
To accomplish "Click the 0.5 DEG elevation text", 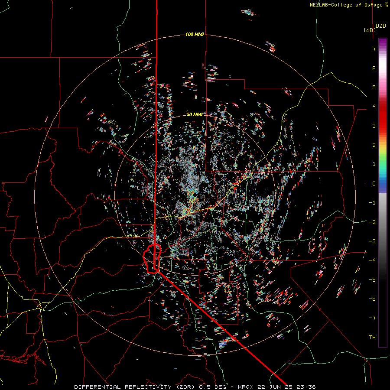I will 212,387.
